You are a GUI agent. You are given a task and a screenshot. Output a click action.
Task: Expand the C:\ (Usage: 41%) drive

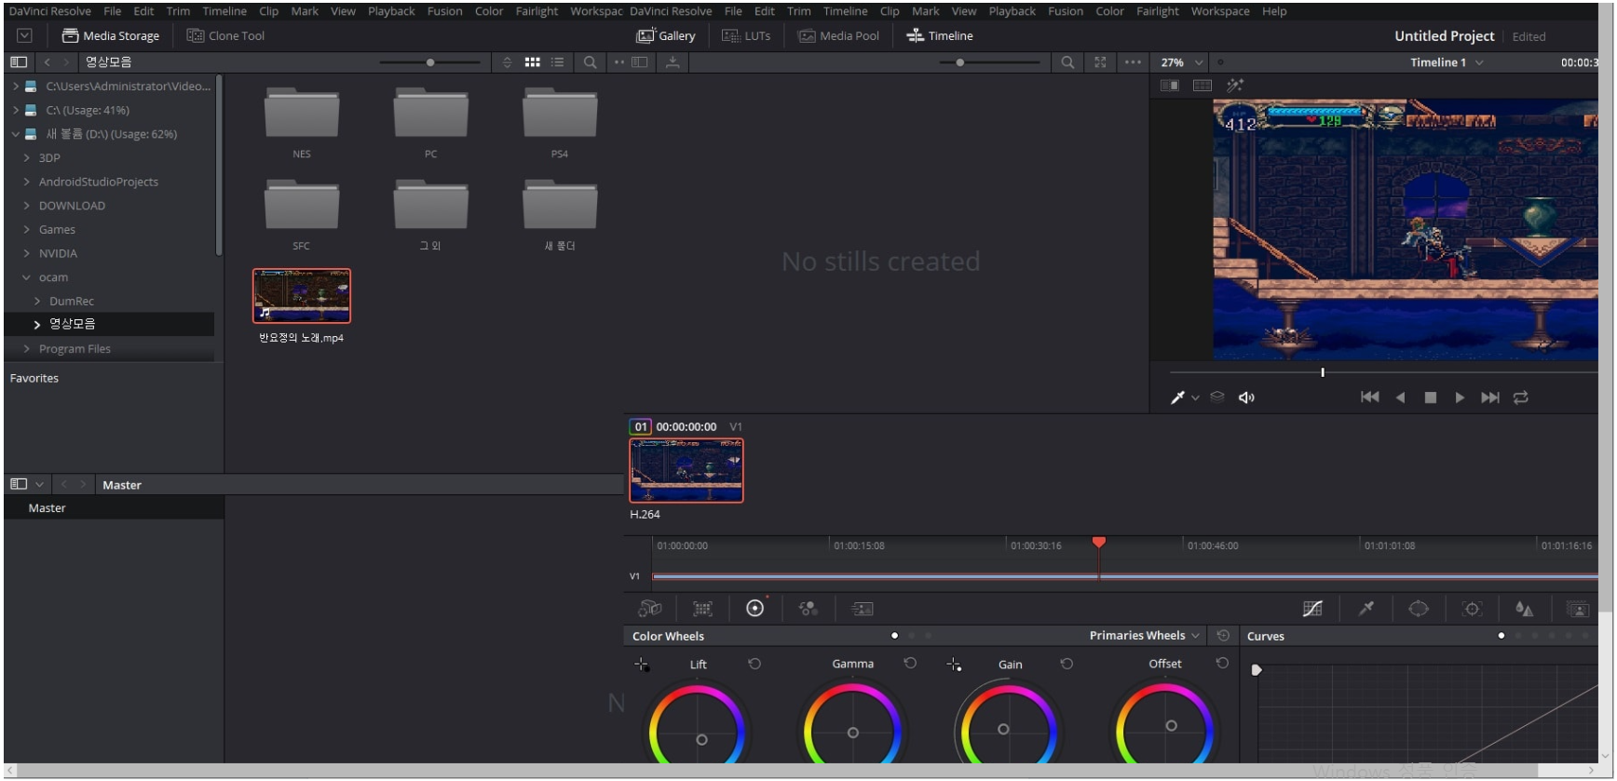(x=16, y=110)
